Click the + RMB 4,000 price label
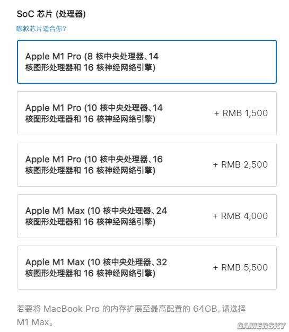Screen dimensions: 289x332 coord(240,216)
